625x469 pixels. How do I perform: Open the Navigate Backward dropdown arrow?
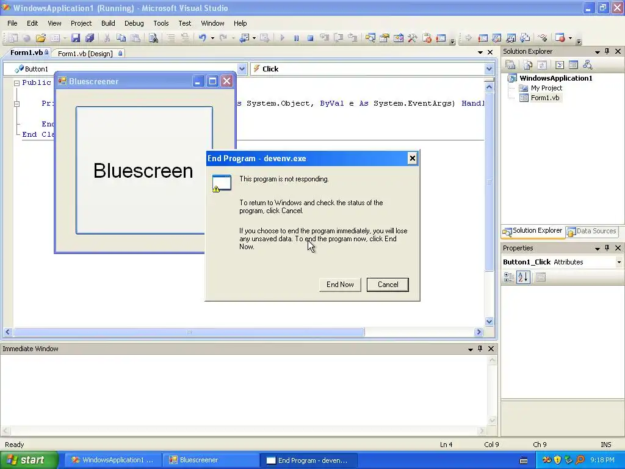coord(254,38)
